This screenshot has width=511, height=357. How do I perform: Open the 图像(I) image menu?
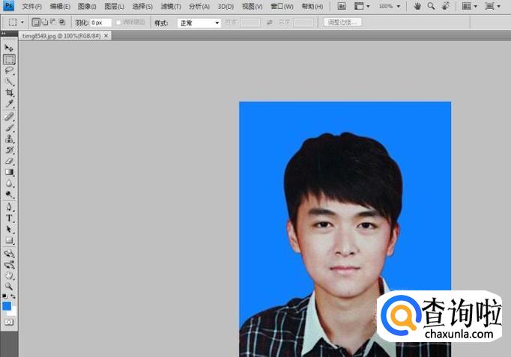tap(87, 6)
